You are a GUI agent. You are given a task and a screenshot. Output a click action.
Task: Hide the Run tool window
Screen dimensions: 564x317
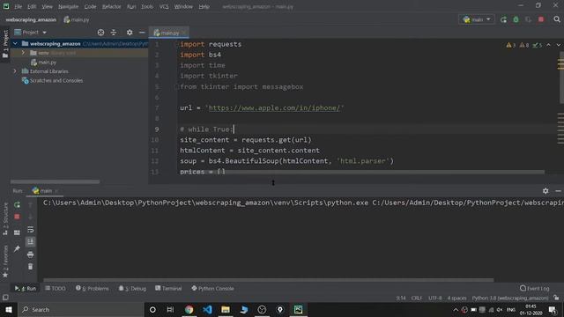coord(558,191)
